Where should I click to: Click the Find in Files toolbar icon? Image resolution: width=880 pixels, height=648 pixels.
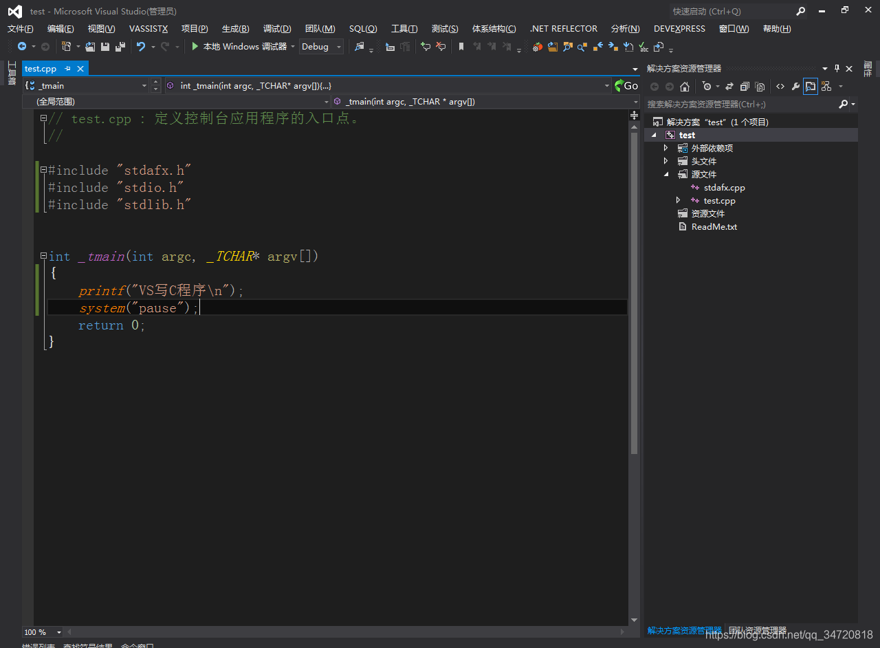pos(359,46)
